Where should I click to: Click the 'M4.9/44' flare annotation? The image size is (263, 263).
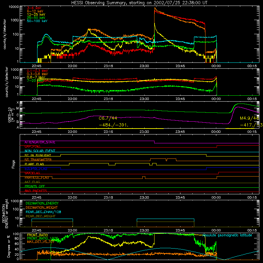coord(250,118)
